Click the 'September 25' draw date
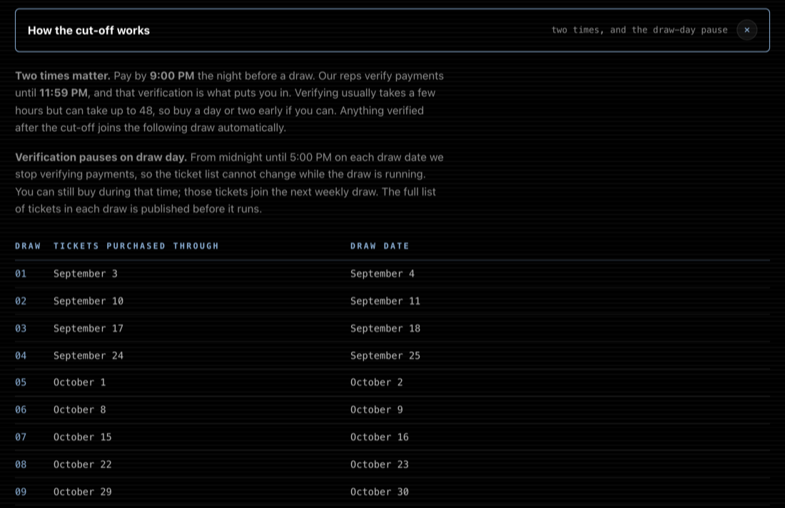The height and width of the screenshot is (508, 785). point(385,356)
